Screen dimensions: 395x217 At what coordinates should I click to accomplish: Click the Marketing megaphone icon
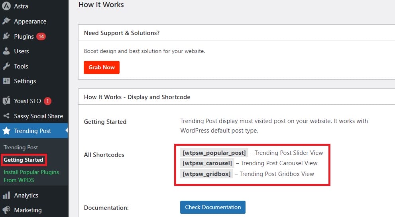click(x=6, y=210)
